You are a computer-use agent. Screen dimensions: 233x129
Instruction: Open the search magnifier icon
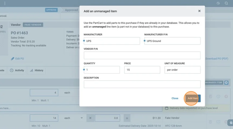click(226, 3)
